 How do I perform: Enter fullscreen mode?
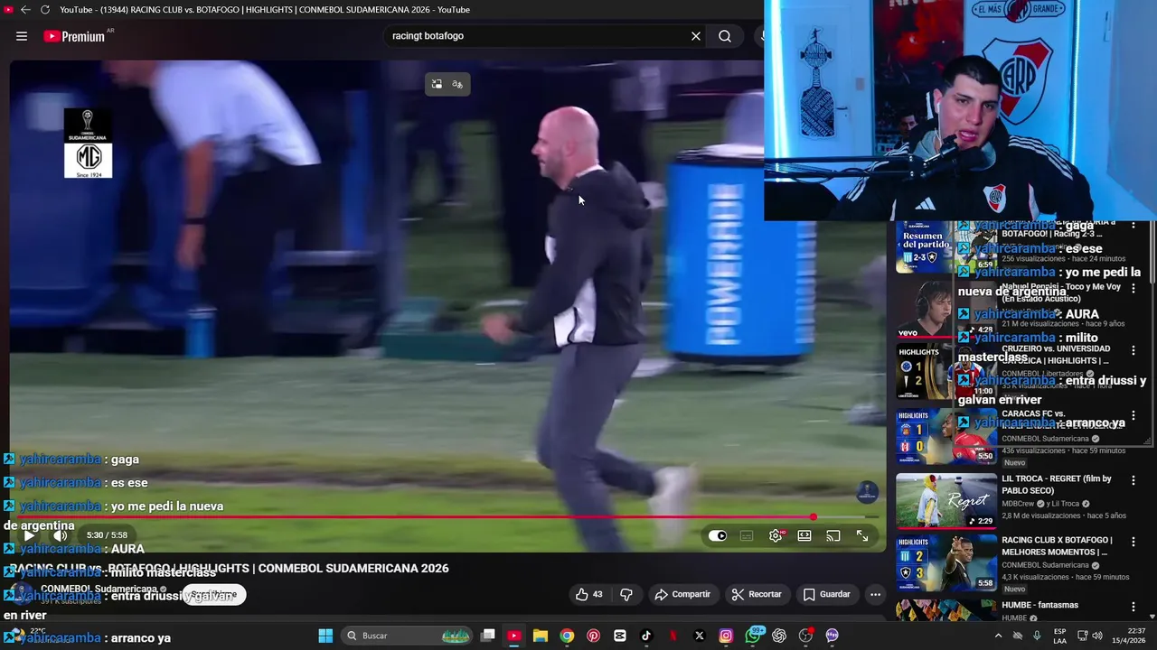pyautogui.click(x=862, y=535)
